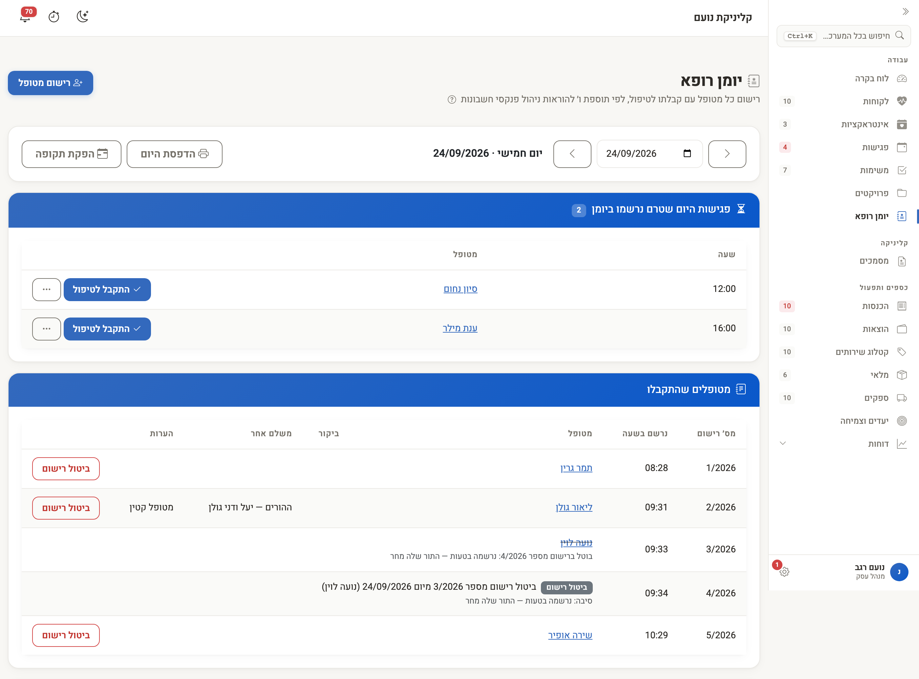The image size is (919, 679).
Task: Click the timer stopwatch icon
Action: click(x=54, y=16)
